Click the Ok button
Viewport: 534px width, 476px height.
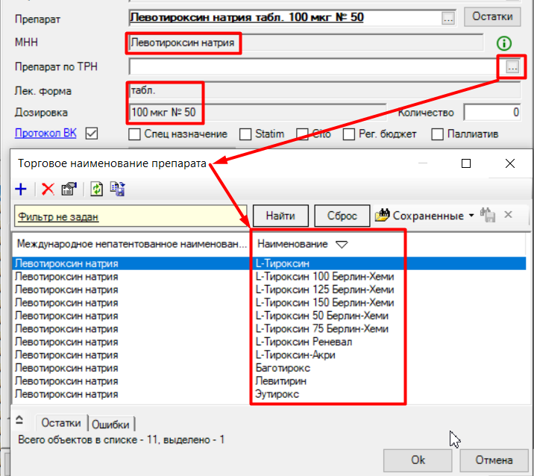click(418, 460)
